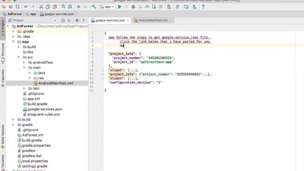Collapse the src folder

(x=19, y=57)
